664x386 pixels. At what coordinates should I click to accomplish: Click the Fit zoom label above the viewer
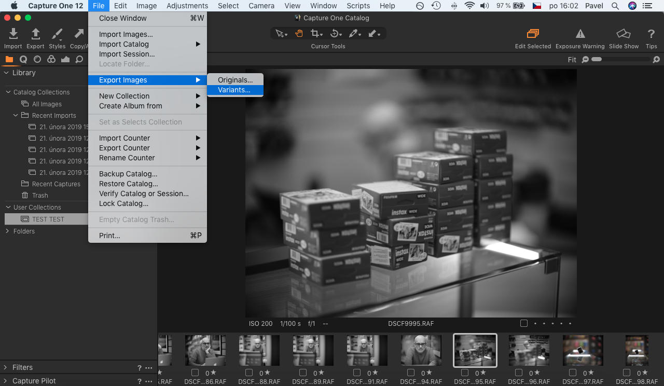point(572,59)
